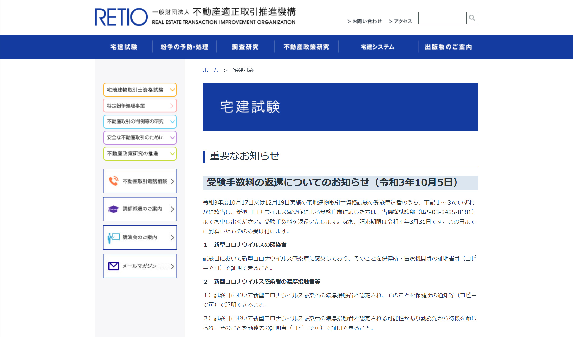The height and width of the screenshot is (337, 573).
Task: Click the arrow icon on 不動産取引電話相談 banner
Action: (x=172, y=181)
